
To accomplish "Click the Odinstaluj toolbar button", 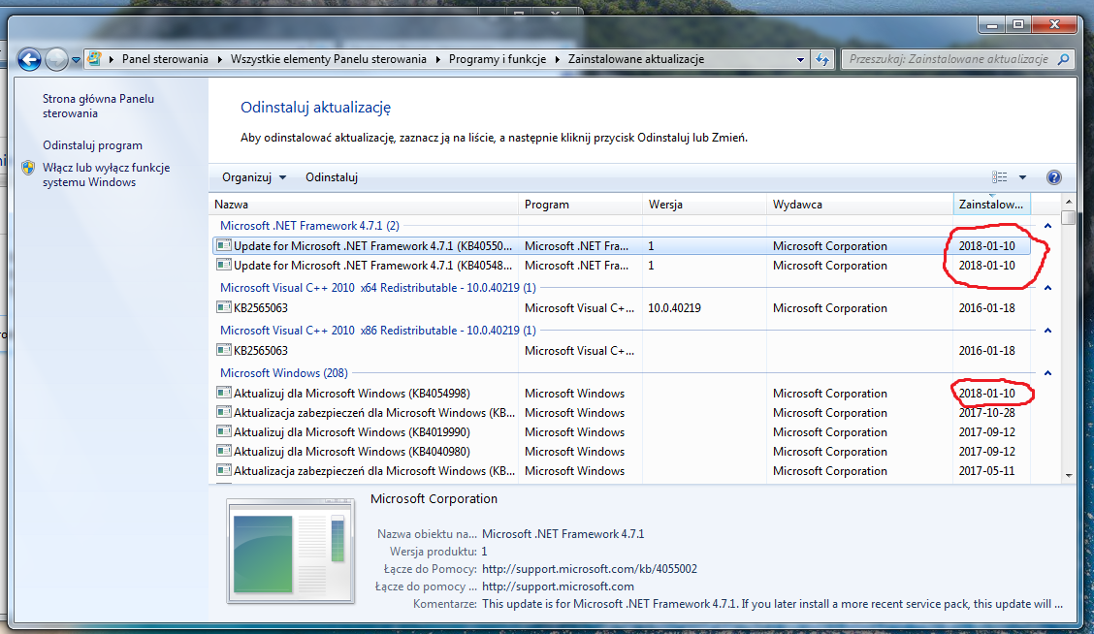I will click(332, 177).
